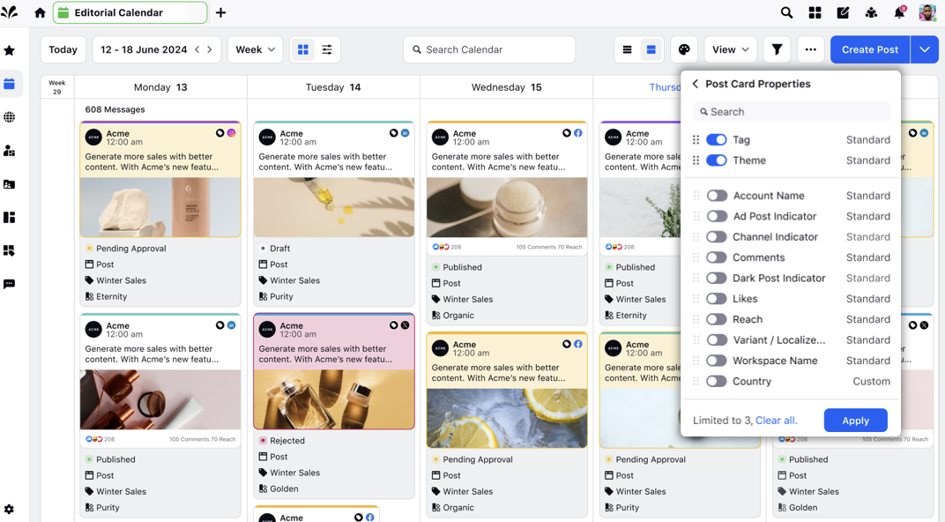This screenshot has width=945, height=522.
Task: Click the Draft status label
Action: coord(279,249)
